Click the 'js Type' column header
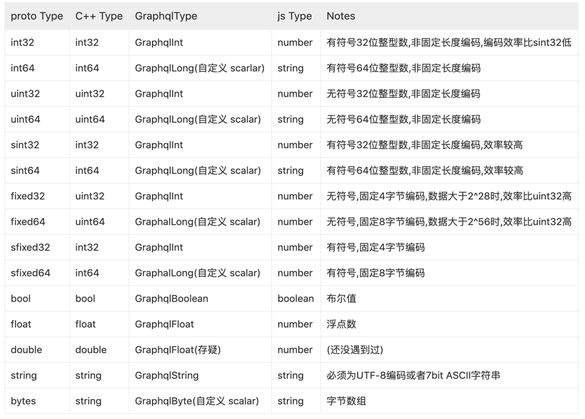This screenshot has height=419, width=585. click(x=296, y=16)
